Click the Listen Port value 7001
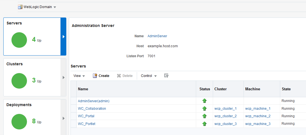 point(151,56)
